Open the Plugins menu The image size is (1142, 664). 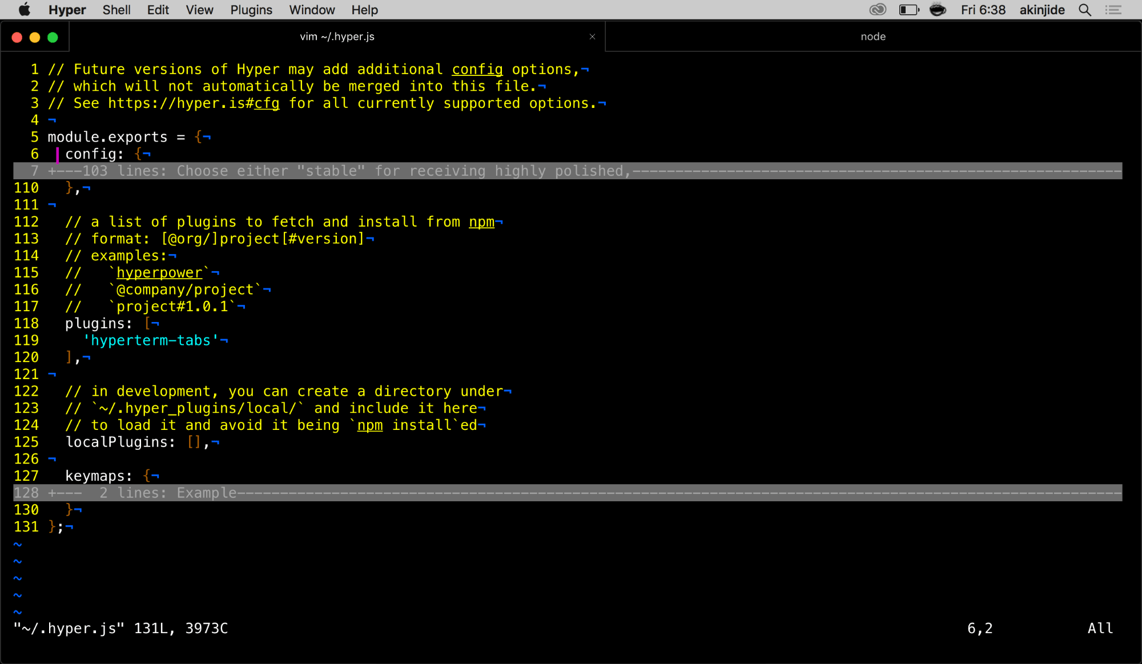point(251,10)
